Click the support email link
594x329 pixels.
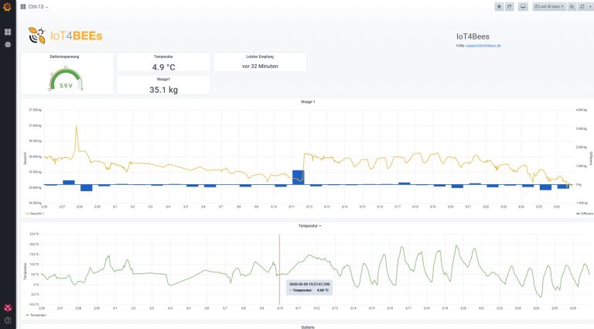[483, 46]
